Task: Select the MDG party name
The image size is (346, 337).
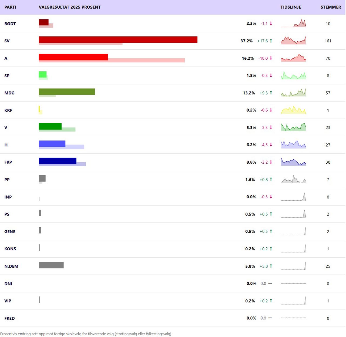Action: point(9,93)
